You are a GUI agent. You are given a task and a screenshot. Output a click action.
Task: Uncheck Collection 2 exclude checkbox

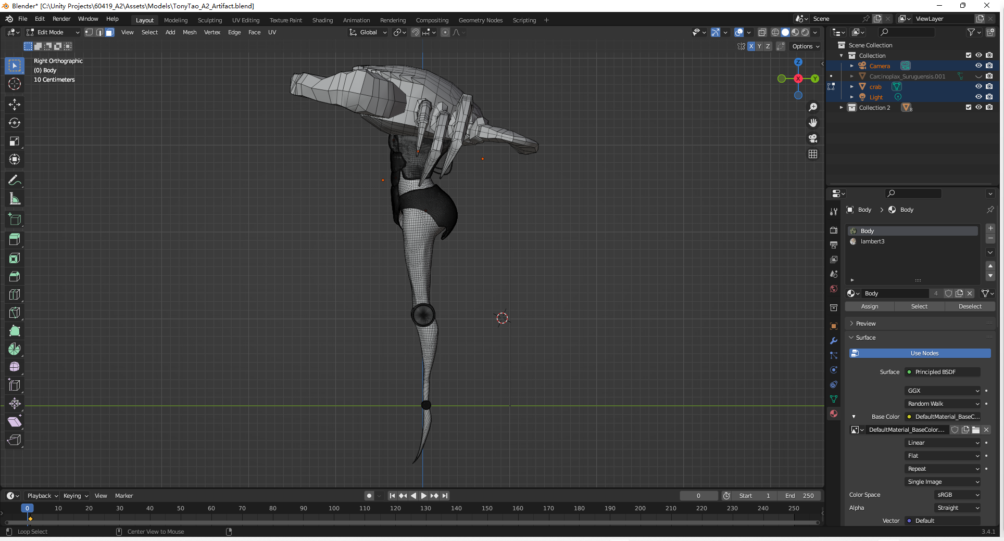968,107
